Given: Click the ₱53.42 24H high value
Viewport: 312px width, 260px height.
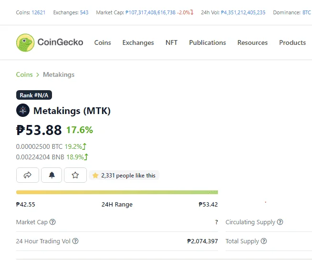Looking at the screenshot, I should coord(208,205).
